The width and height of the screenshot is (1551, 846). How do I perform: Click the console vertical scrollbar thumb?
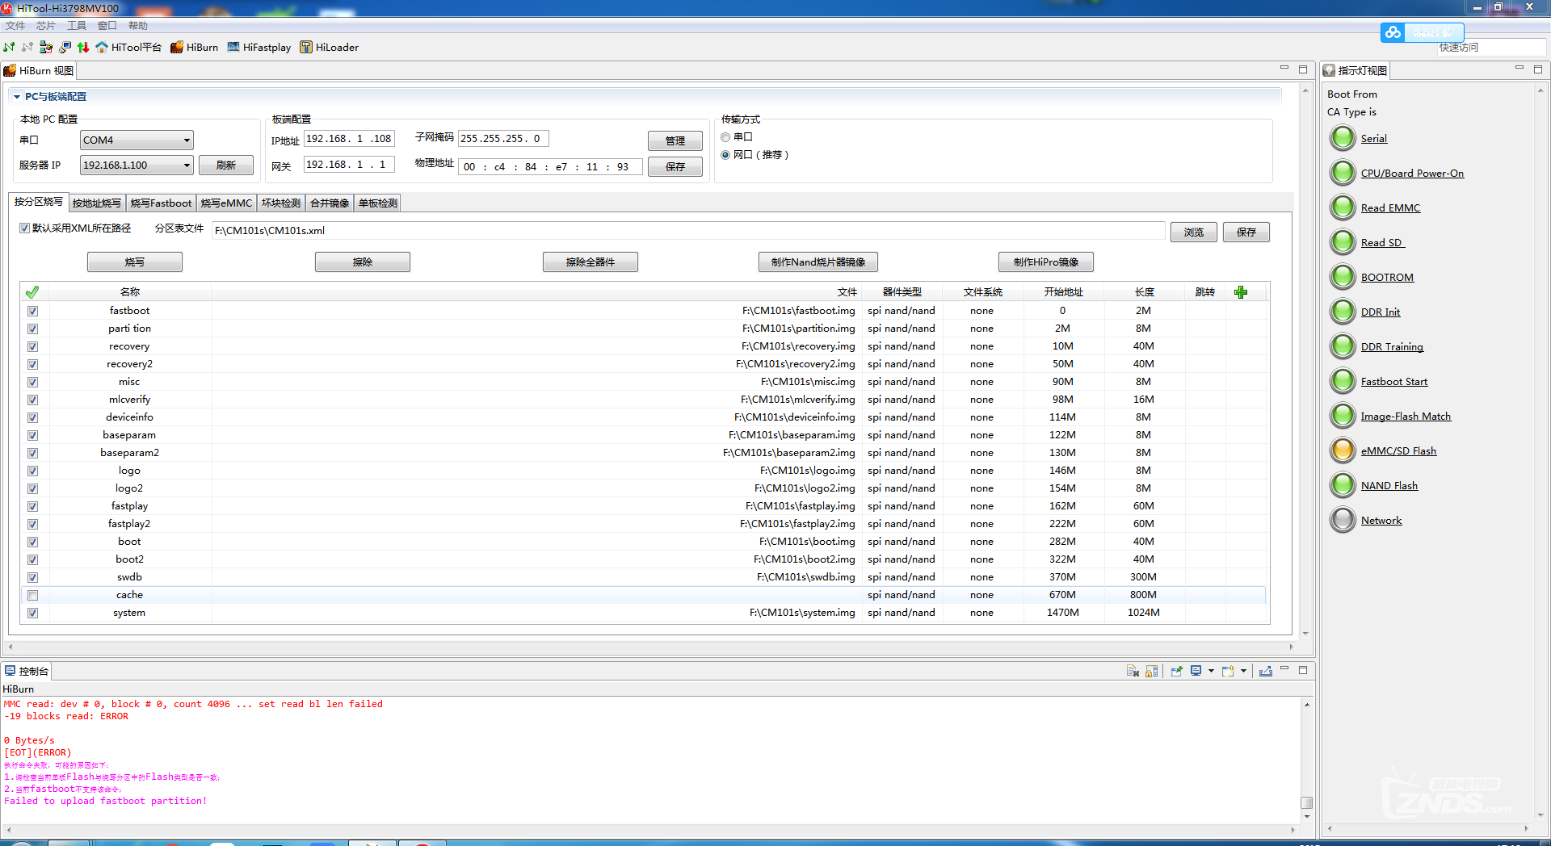click(x=1306, y=802)
